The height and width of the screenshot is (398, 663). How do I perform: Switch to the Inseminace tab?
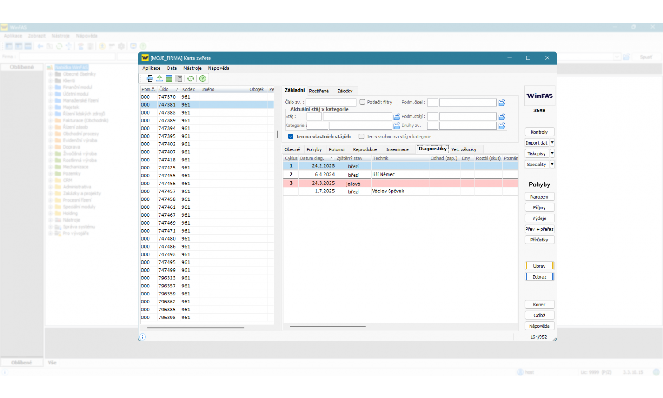click(x=397, y=149)
